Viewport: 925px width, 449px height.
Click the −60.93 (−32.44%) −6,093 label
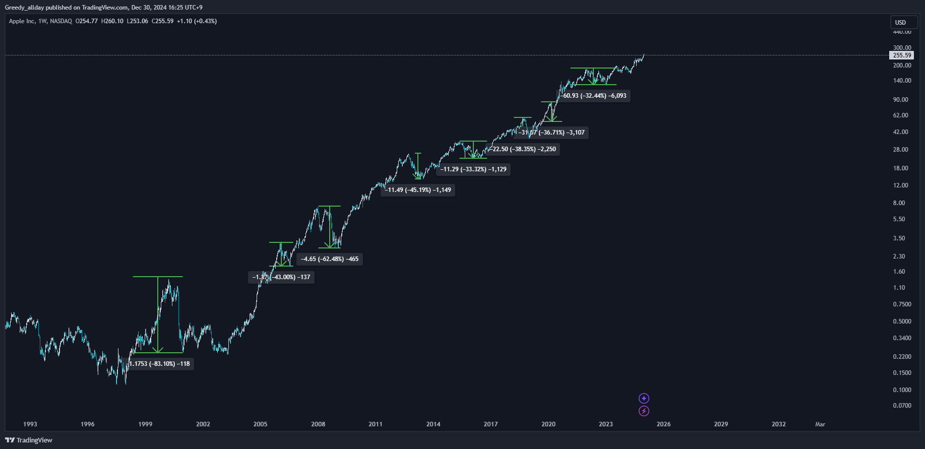(x=593, y=96)
